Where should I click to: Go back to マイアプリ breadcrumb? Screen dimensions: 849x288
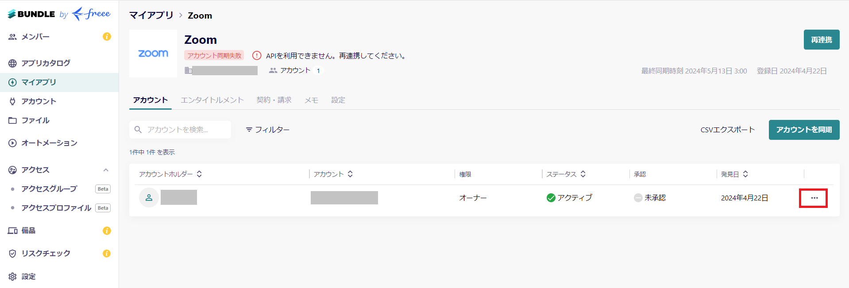[x=151, y=15]
